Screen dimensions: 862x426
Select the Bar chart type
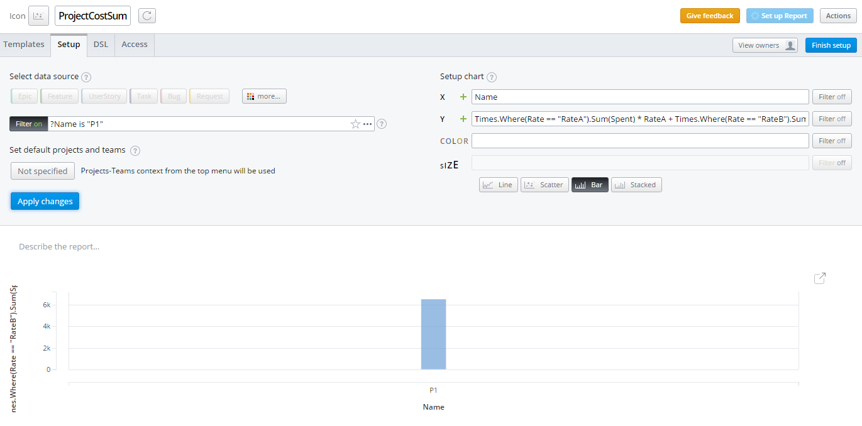(x=590, y=185)
